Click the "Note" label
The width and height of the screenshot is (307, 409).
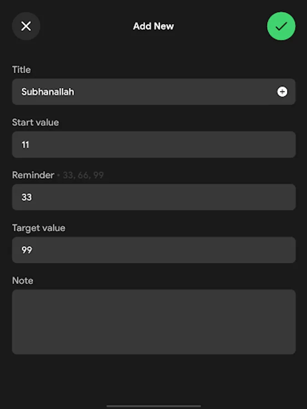[x=23, y=280]
